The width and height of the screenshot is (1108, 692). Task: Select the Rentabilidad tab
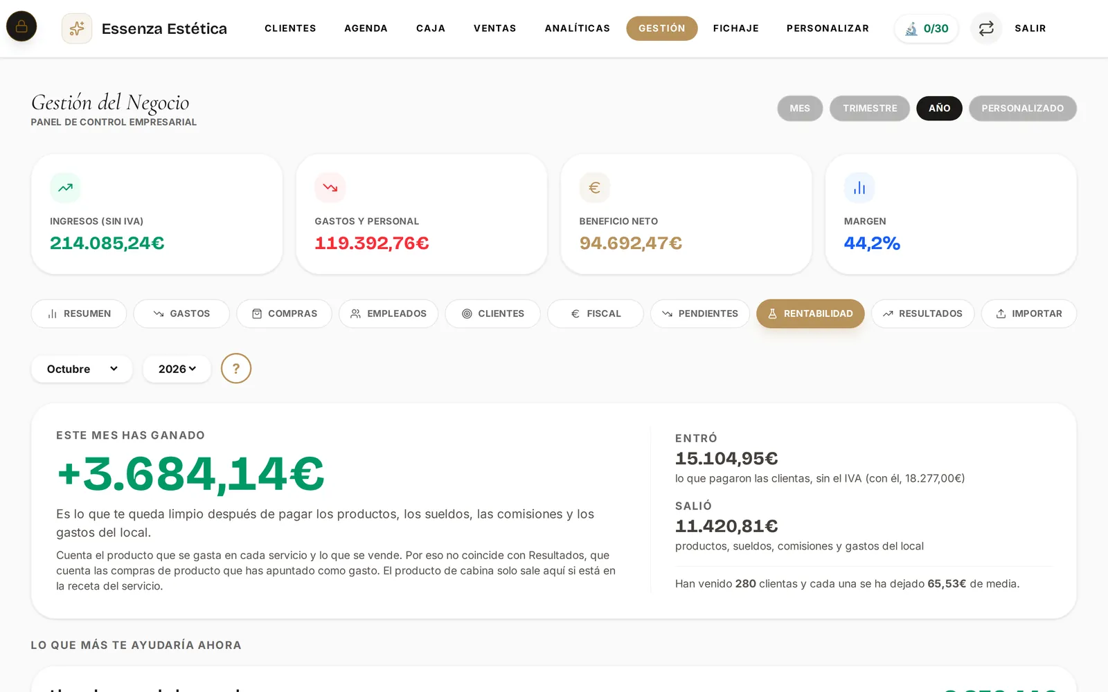coord(810,313)
